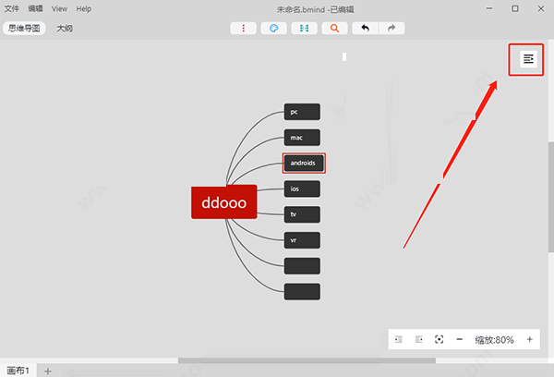Open the search magnifier tool
Screen dimensions: 554x377
[x=334, y=29]
